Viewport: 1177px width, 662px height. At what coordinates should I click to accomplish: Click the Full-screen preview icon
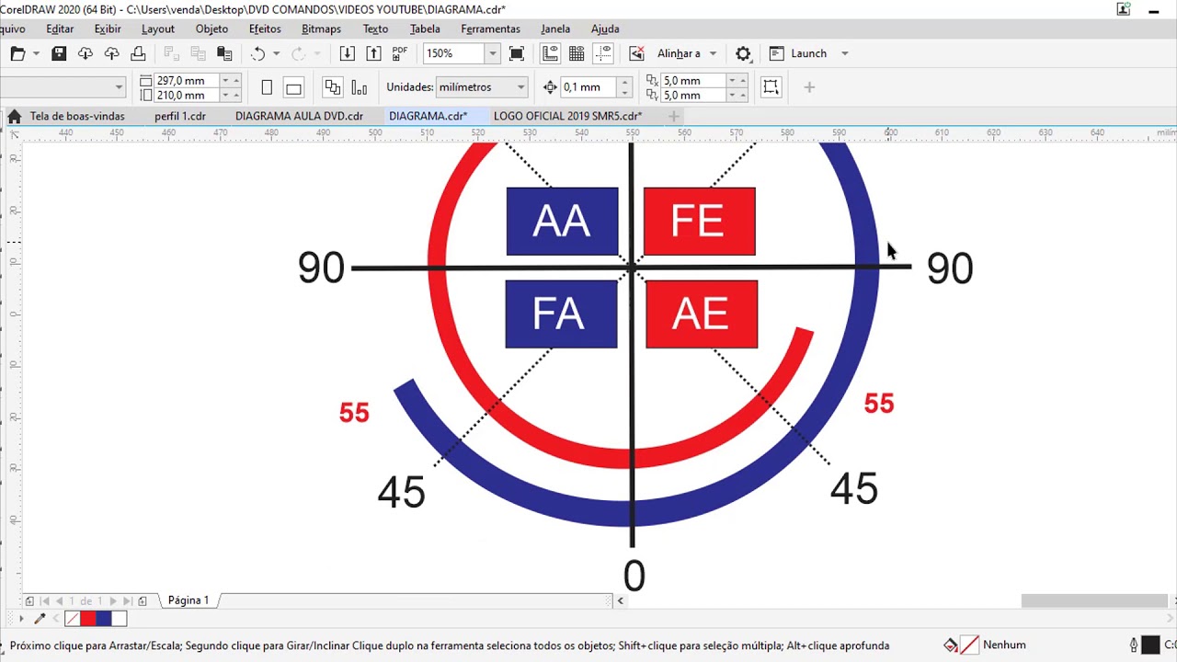click(x=517, y=53)
